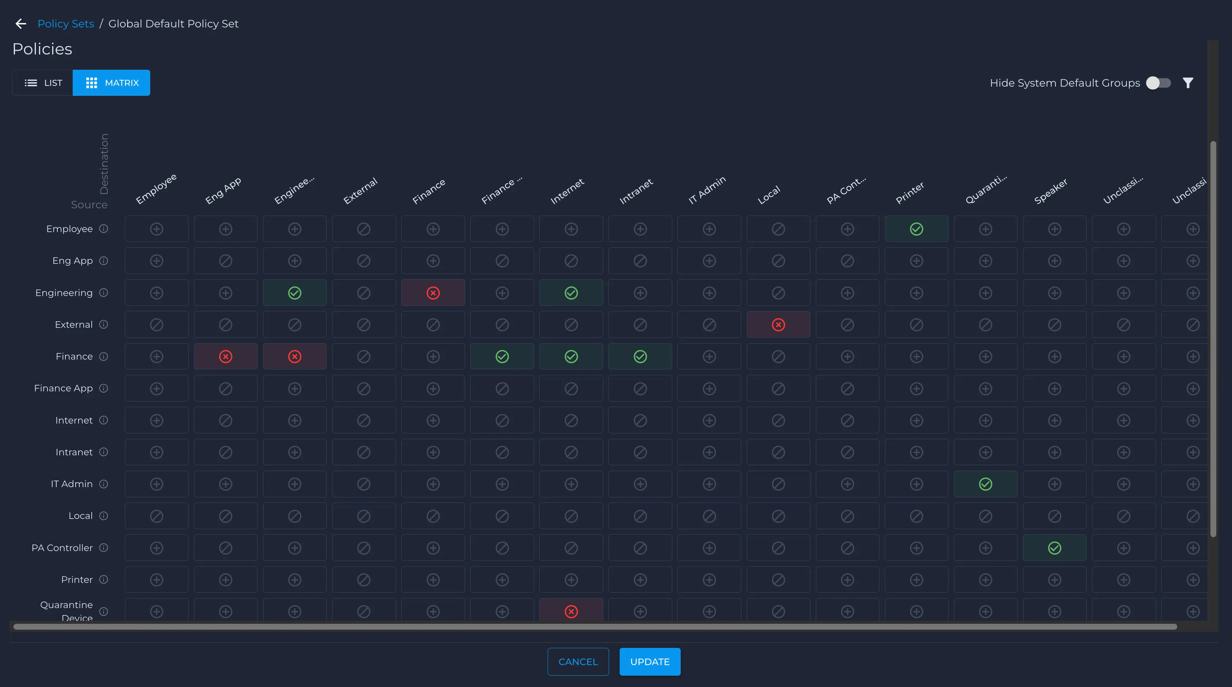Click the info icon next to PA Controller
This screenshot has height=687, width=1232.
(x=103, y=547)
